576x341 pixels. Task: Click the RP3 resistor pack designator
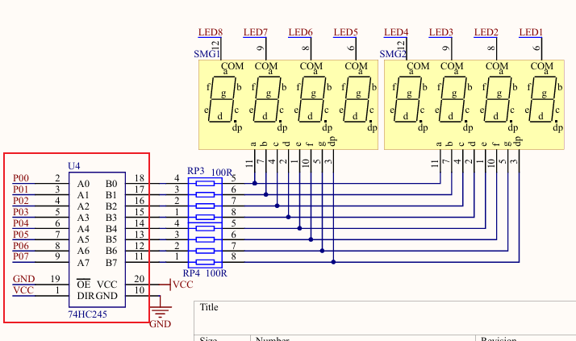pos(195,171)
